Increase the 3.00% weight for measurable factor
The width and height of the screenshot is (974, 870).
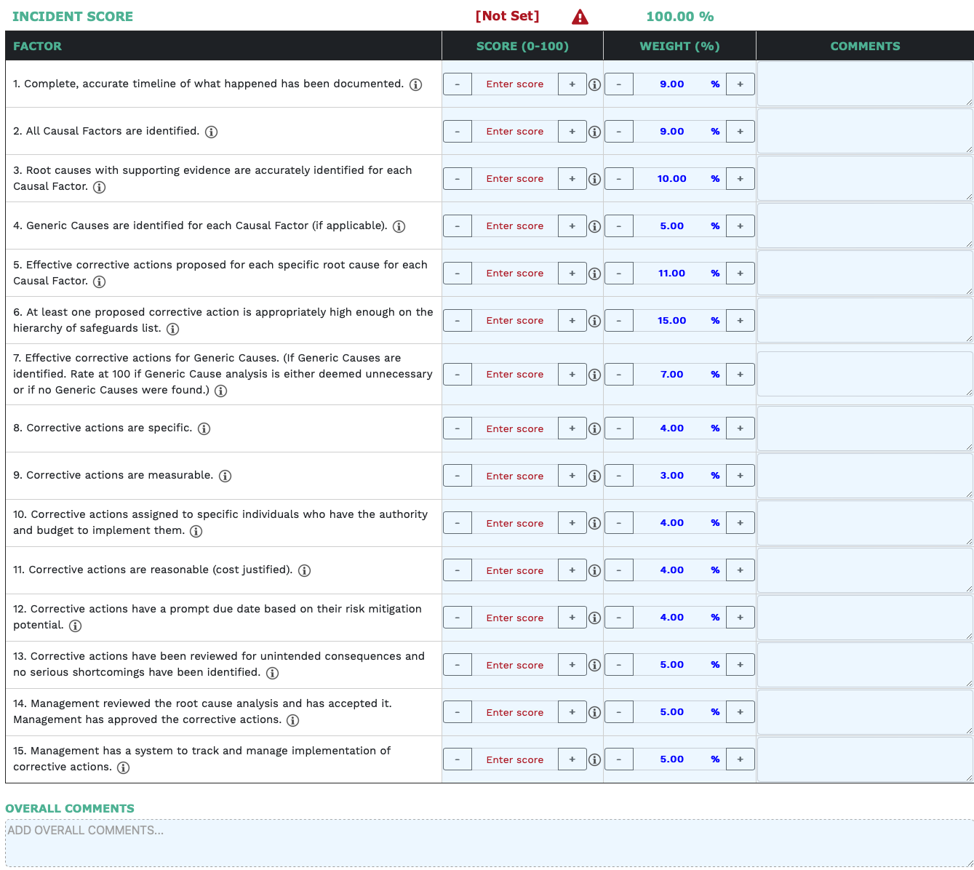740,476
